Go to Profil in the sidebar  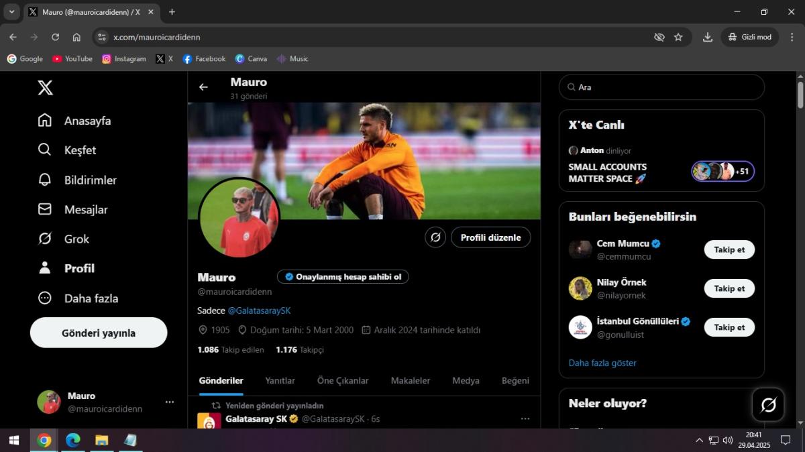(66, 268)
